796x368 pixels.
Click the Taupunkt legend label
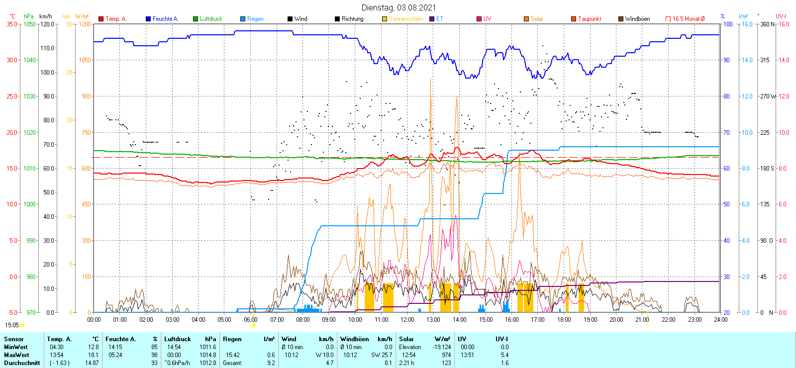coord(590,19)
